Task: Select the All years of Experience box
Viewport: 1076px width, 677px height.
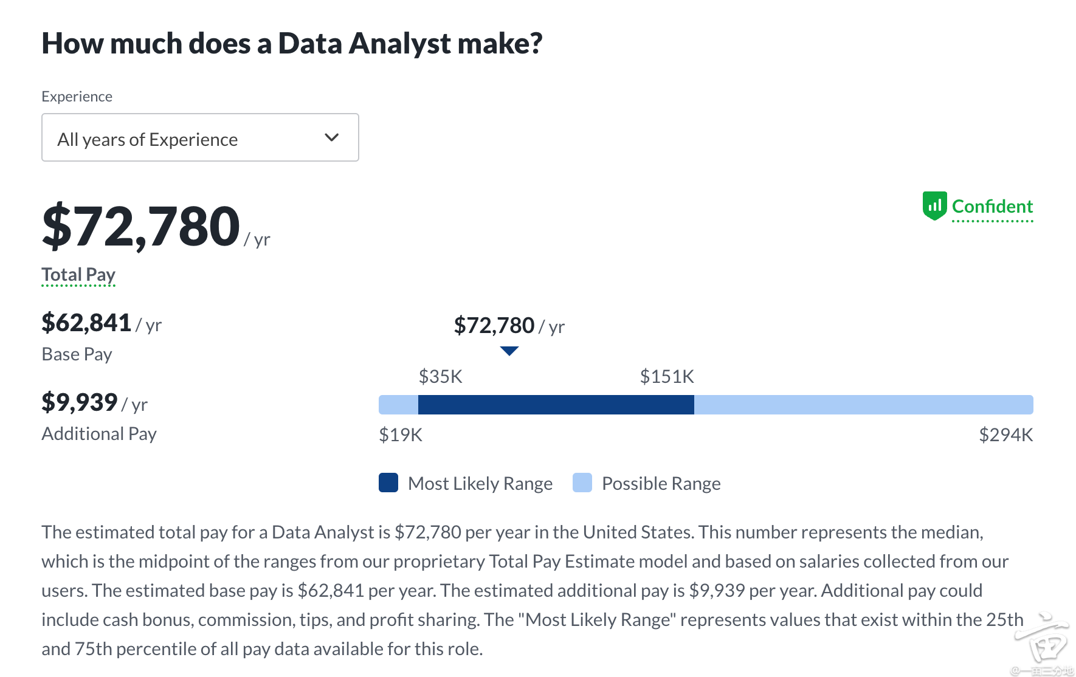Action: coord(200,137)
